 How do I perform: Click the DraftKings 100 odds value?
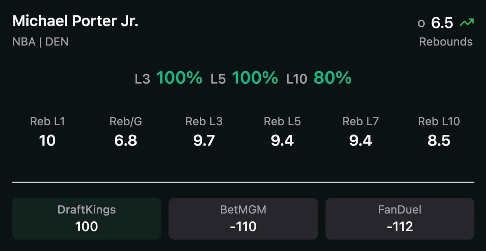[x=87, y=227]
